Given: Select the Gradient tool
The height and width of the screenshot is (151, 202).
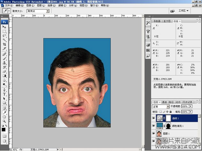Looking at the screenshot, I should tap(4, 76).
